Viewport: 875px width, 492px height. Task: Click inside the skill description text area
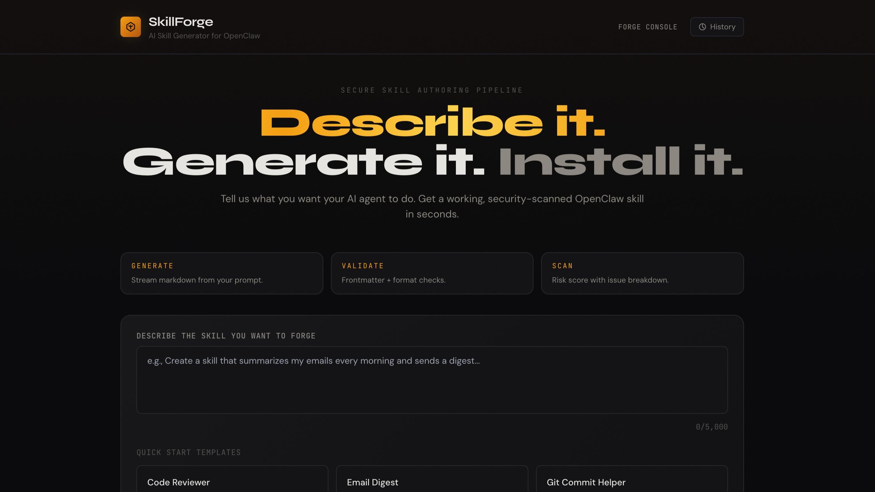[x=432, y=380]
